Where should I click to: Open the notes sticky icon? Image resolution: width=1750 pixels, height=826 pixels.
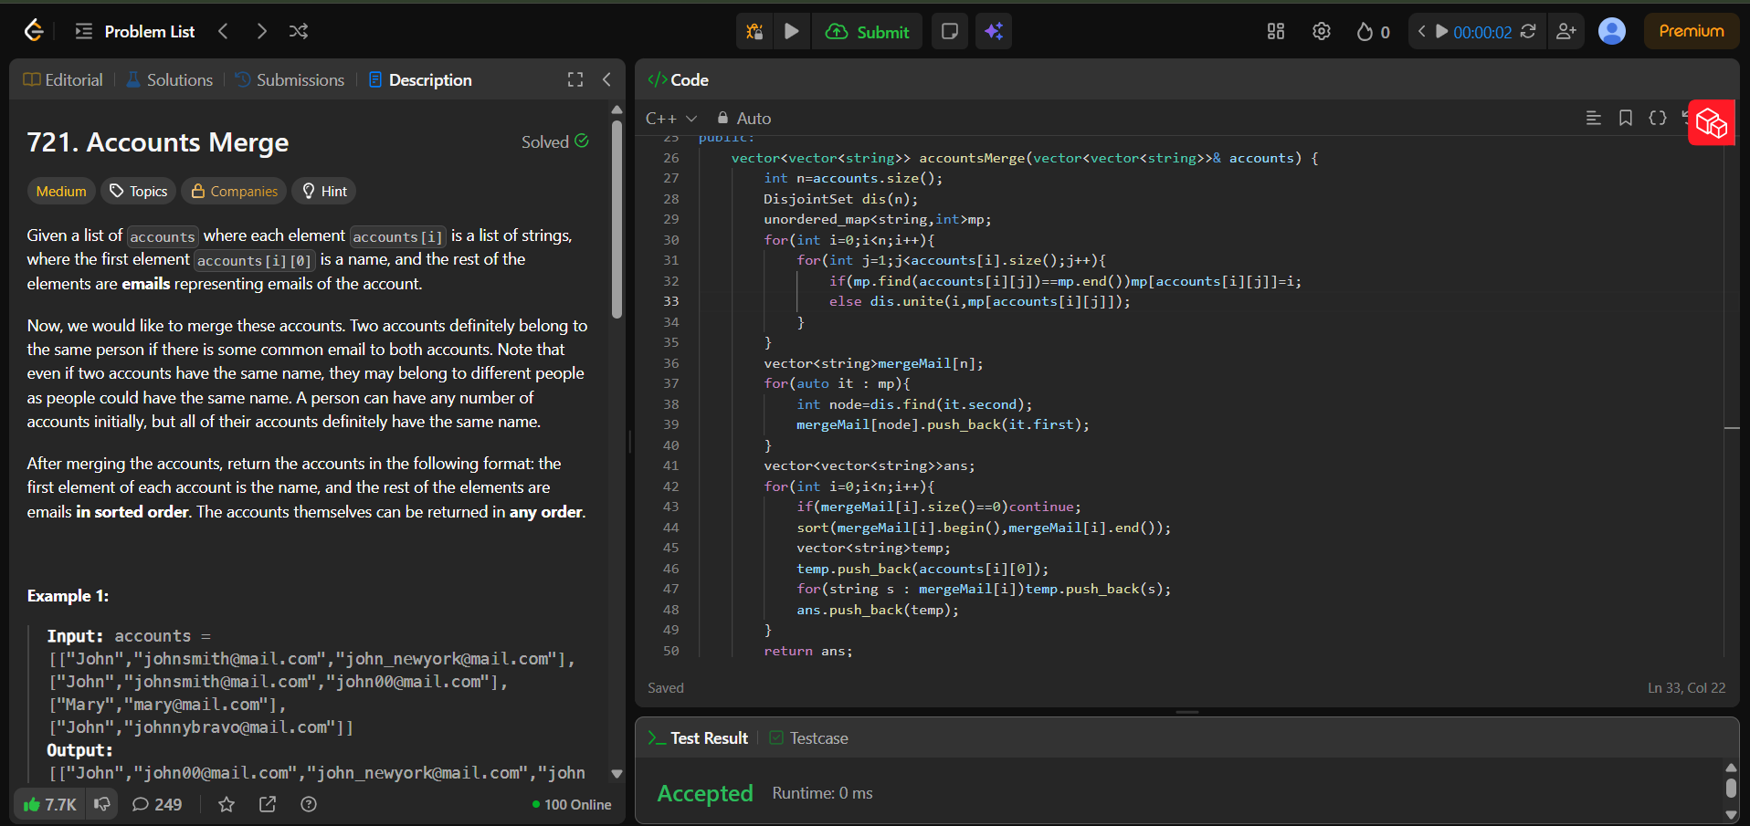(x=950, y=32)
